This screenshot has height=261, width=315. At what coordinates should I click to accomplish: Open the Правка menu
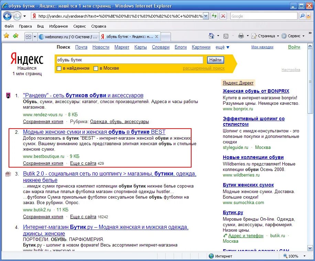point(25,26)
